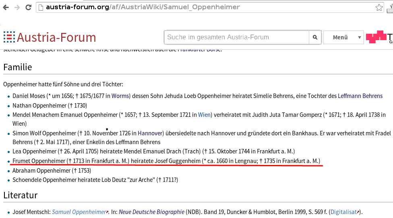
Task: Reload the current page
Action: click(x=28, y=7)
